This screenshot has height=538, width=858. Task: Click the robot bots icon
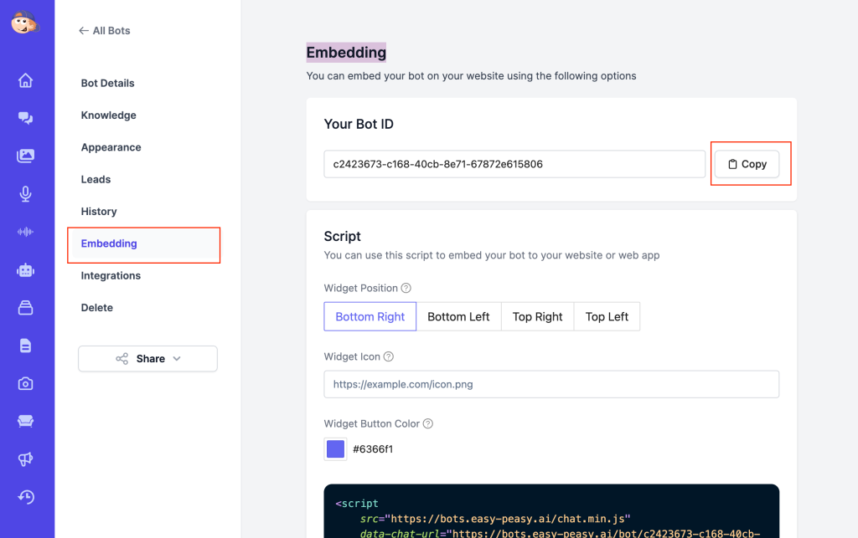tap(26, 270)
